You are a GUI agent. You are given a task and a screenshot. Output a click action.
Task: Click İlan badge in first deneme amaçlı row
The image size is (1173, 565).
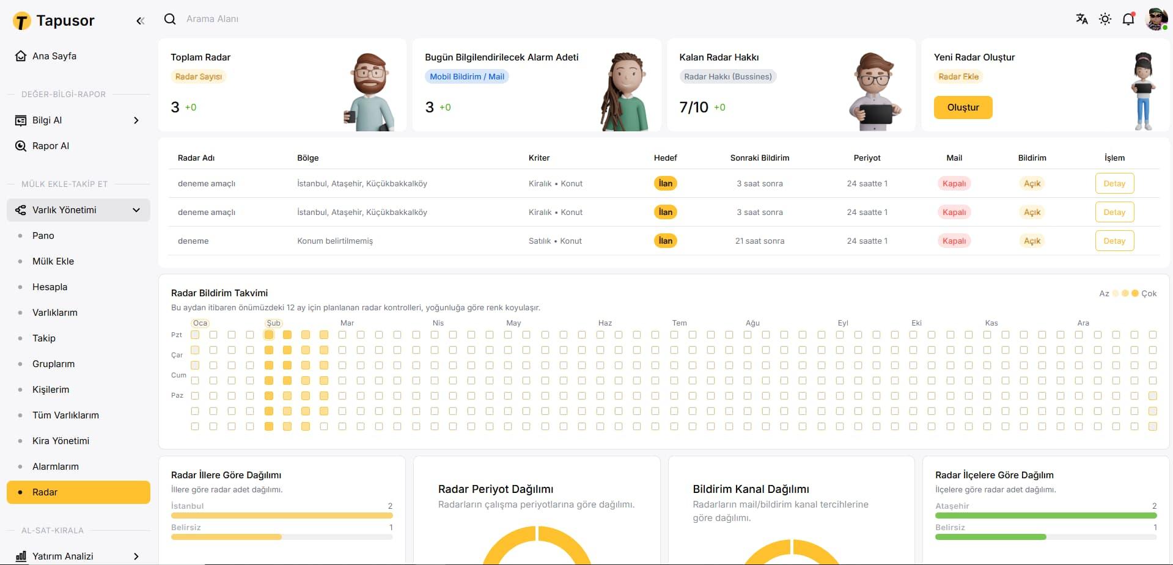point(665,183)
